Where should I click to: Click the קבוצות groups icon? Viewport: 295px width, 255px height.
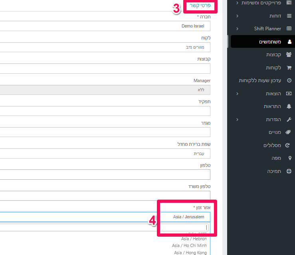point(289,55)
